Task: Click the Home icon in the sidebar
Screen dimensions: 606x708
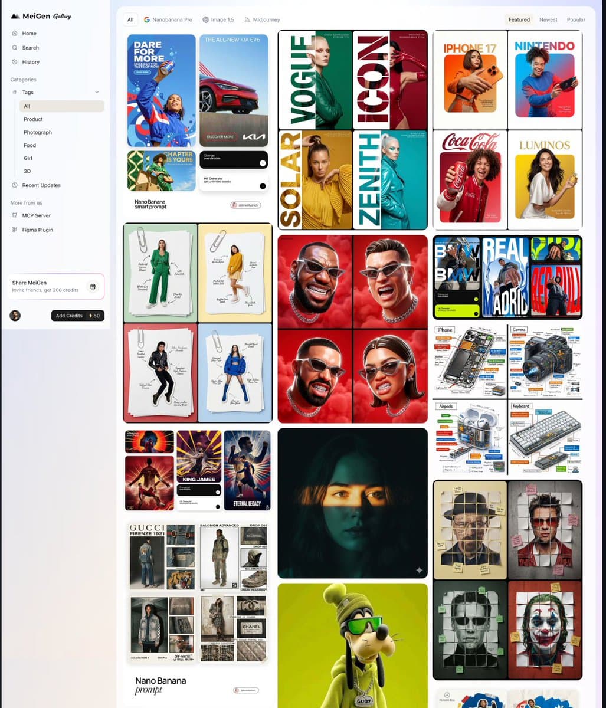Action: coord(14,34)
